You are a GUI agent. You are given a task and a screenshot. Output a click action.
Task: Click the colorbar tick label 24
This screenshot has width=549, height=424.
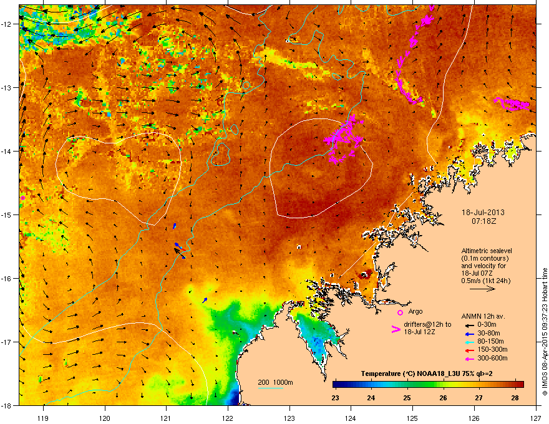[371, 398]
